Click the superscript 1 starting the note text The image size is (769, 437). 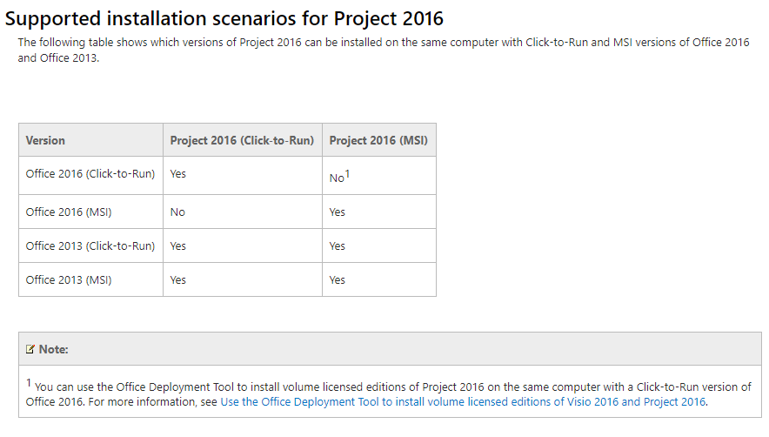pyautogui.click(x=29, y=382)
